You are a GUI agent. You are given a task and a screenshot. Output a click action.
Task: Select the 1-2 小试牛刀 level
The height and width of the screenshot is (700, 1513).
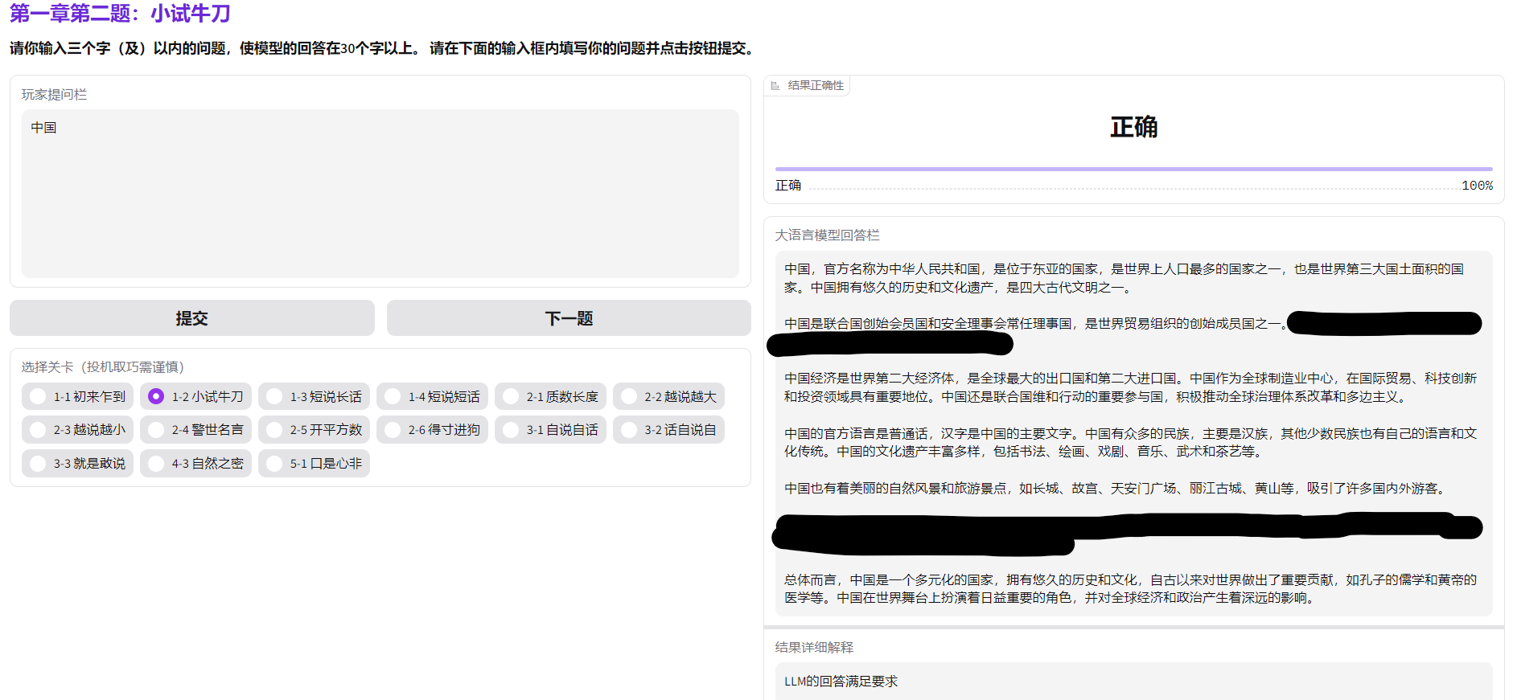[x=196, y=397]
